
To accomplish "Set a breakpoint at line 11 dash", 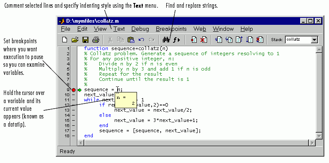I will tap(73, 100).
